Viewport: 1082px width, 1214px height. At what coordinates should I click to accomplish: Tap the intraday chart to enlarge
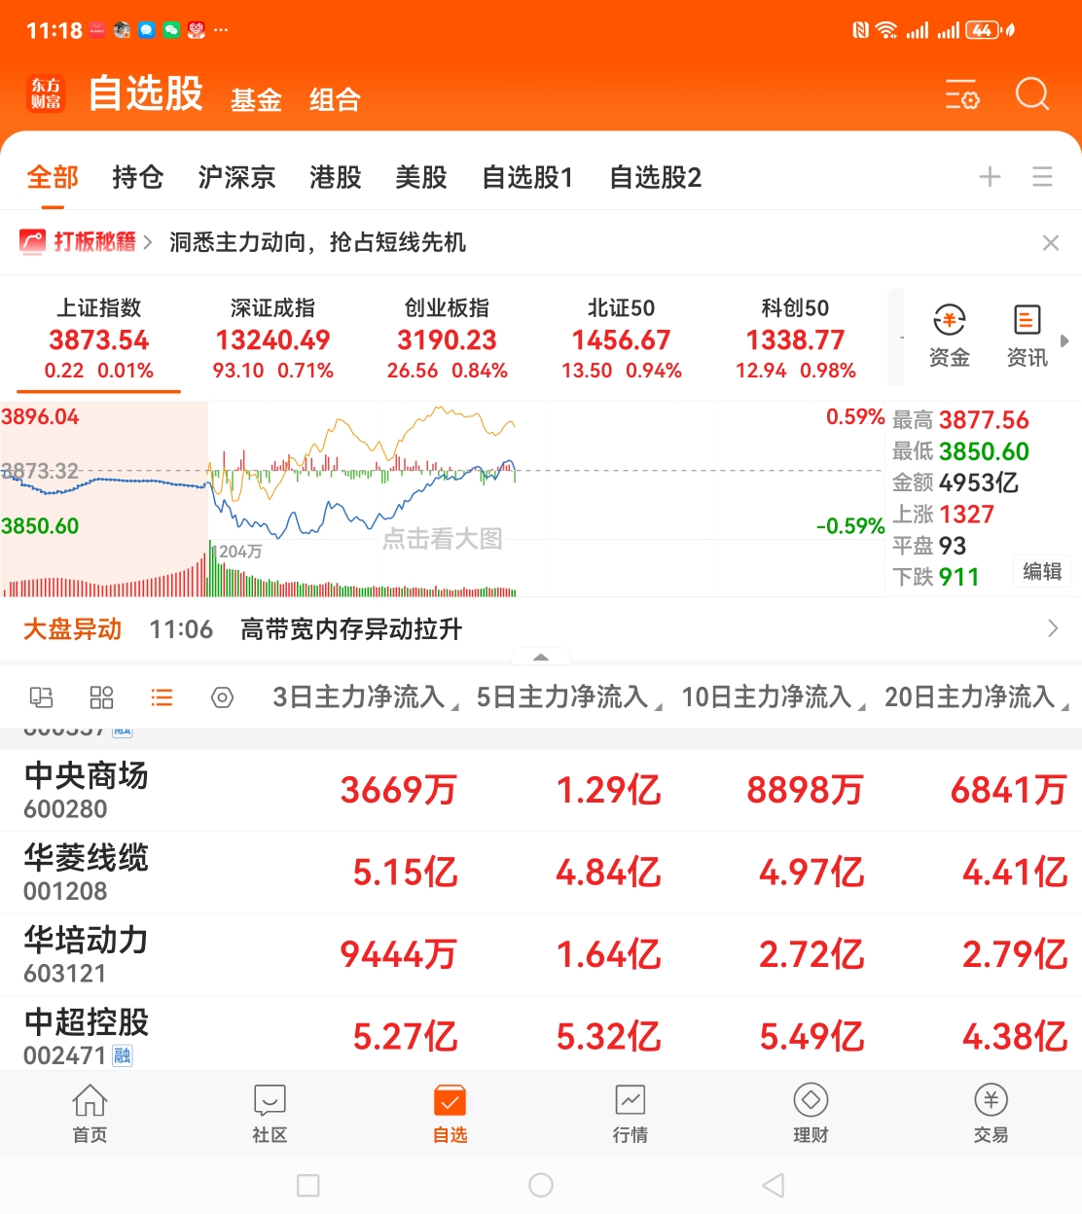pyautogui.click(x=443, y=499)
